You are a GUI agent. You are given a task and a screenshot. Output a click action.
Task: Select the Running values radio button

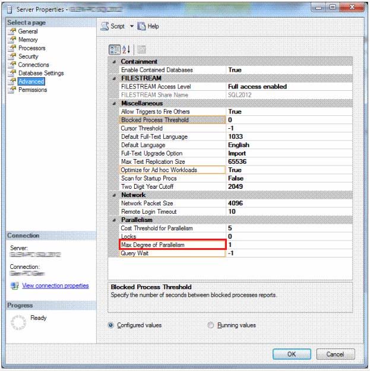pos(210,325)
